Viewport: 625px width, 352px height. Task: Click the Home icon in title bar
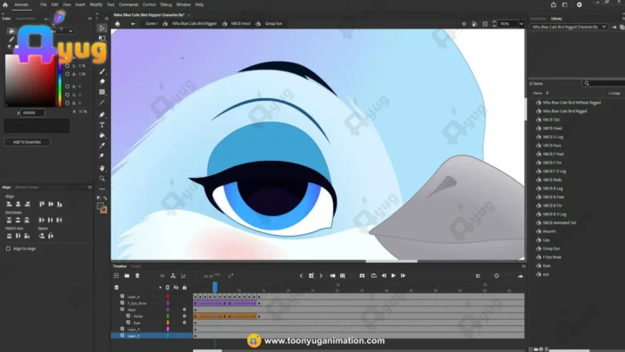(x=5, y=4)
